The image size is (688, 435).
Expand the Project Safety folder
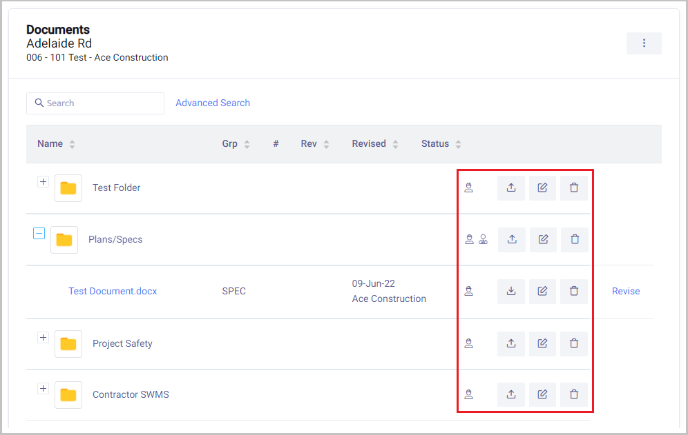coord(43,338)
